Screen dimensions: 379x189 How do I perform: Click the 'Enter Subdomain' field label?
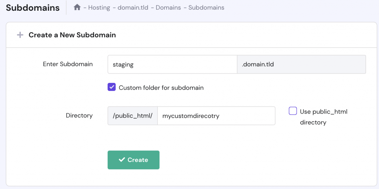68,64
